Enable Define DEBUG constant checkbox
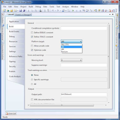 [32, 33]
